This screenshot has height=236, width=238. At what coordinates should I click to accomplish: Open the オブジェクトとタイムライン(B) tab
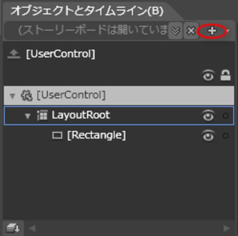coord(87,11)
